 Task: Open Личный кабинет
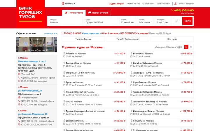(185, 3)
